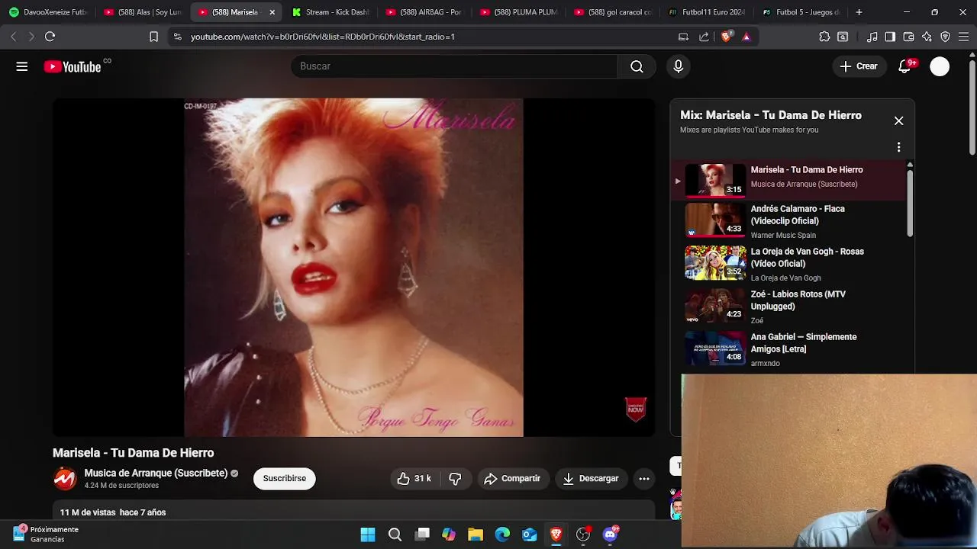Dislike the video with thumbs down
977x549 pixels.
click(x=455, y=479)
